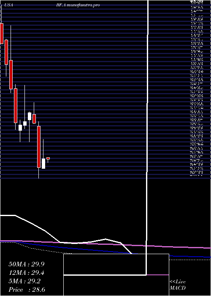Click the last small red candlestick
The height and width of the screenshot is (296, 211).
(x=48, y=158)
